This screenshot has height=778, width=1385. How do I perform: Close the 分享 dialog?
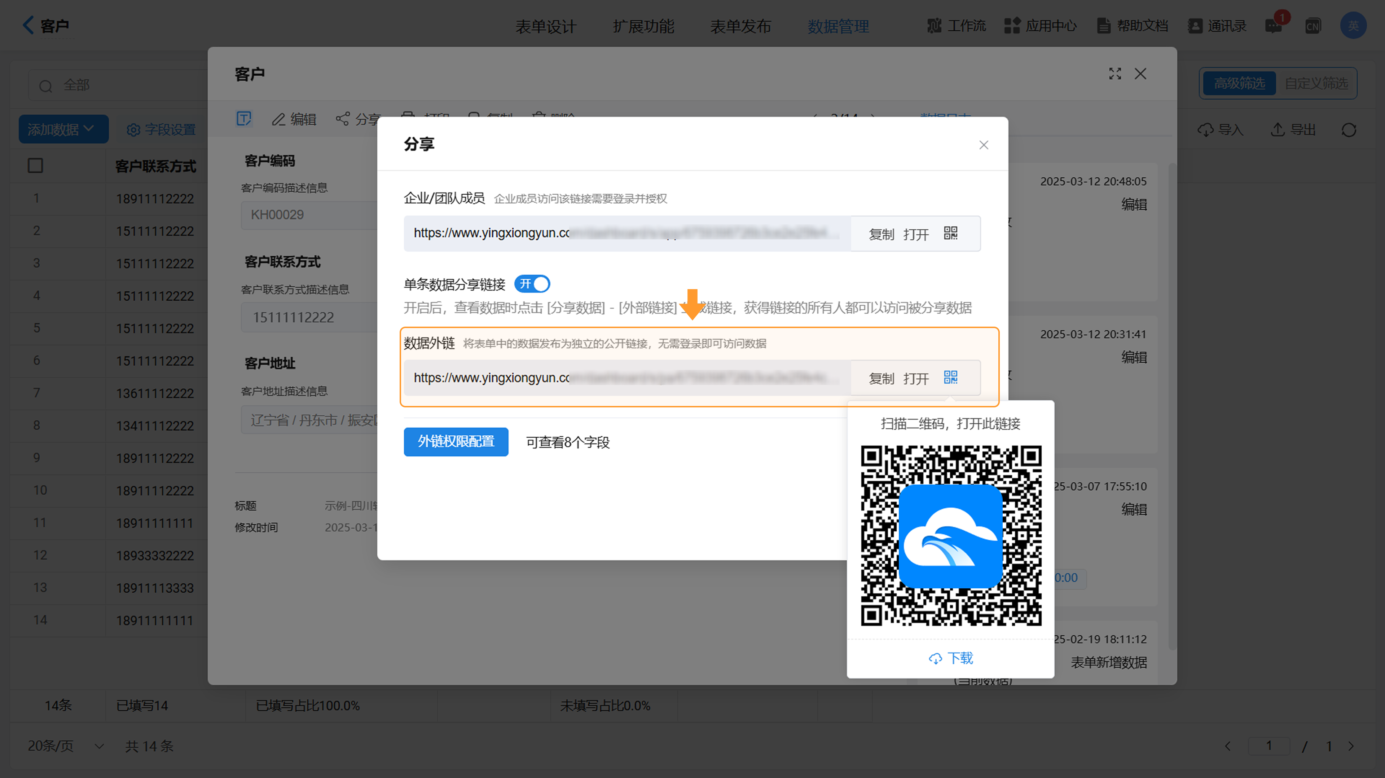983,145
